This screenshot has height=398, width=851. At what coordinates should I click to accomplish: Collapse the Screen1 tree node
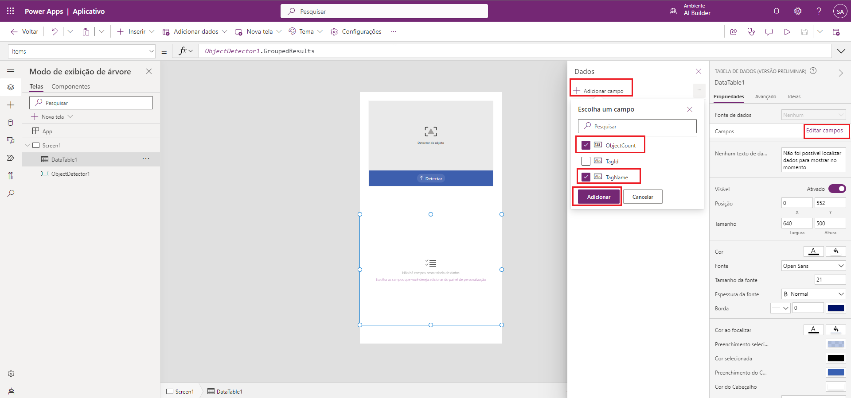[27, 145]
